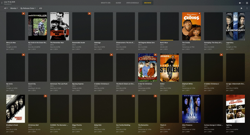250x135 pixels.
Task: Open the By Release Date sort dropdown
Action: [x=28, y=8]
